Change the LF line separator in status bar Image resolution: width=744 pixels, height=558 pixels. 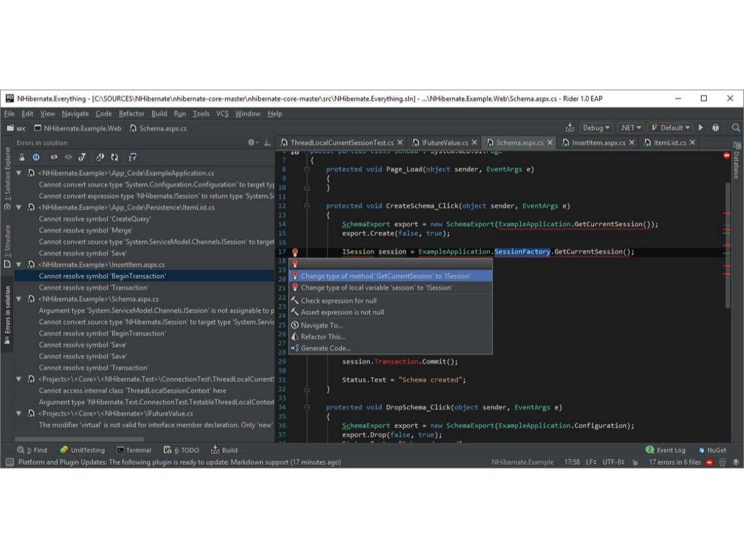coord(591,463)
